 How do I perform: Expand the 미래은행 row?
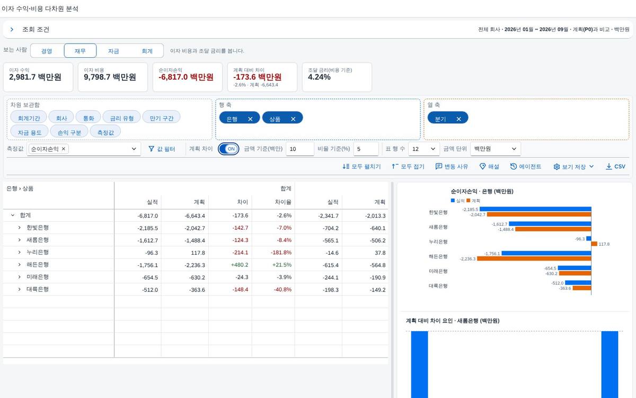point(20,277)
